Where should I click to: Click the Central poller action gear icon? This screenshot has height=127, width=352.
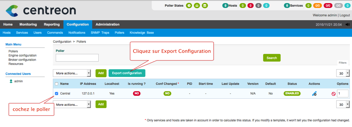click(x=314, y=93)
